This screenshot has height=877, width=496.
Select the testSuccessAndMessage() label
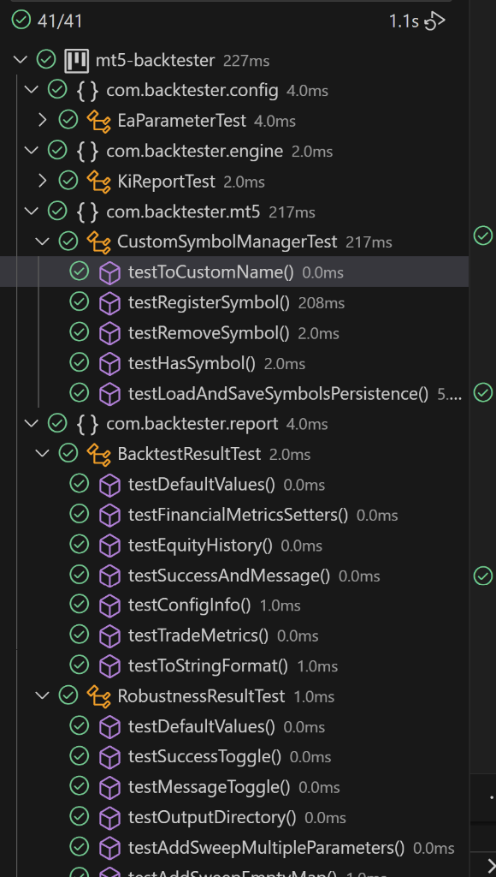pyautogui.click(x=229, y=576)
